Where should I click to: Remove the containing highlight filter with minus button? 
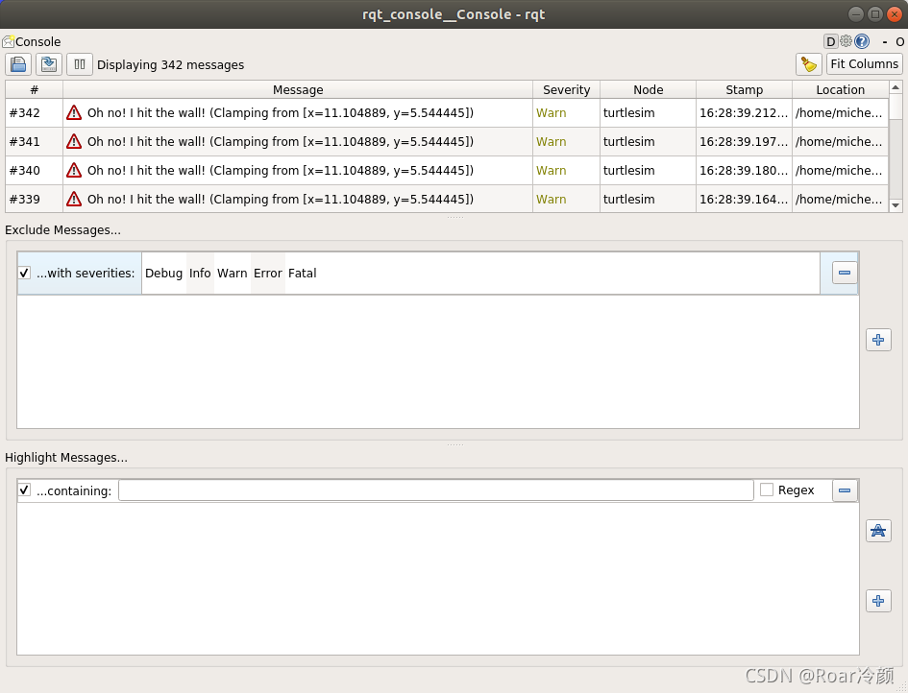[x=845, y=490]
